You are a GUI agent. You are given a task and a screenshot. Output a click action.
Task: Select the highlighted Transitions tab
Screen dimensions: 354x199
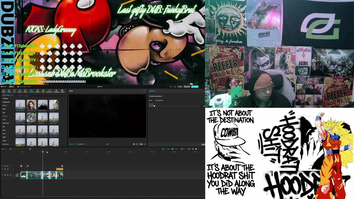tap(31, 91)
